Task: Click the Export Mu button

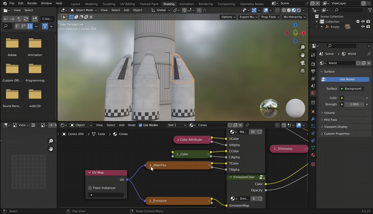Action: click(248, 17)
